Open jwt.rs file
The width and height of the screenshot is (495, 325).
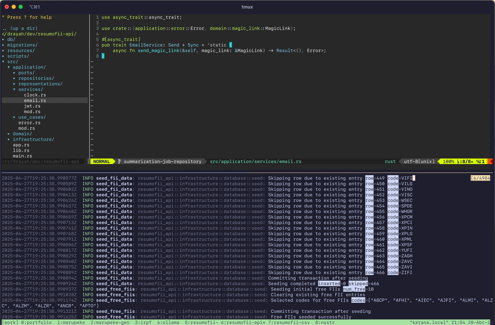[x=32, y=106]
